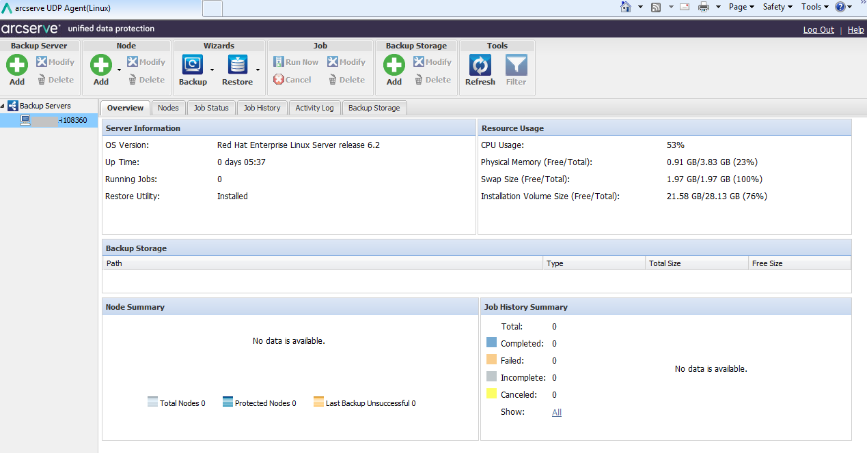The width and height of the screenshot is (867, 453).
Task: Open the Activity Log tab
Action: [314, 108]
